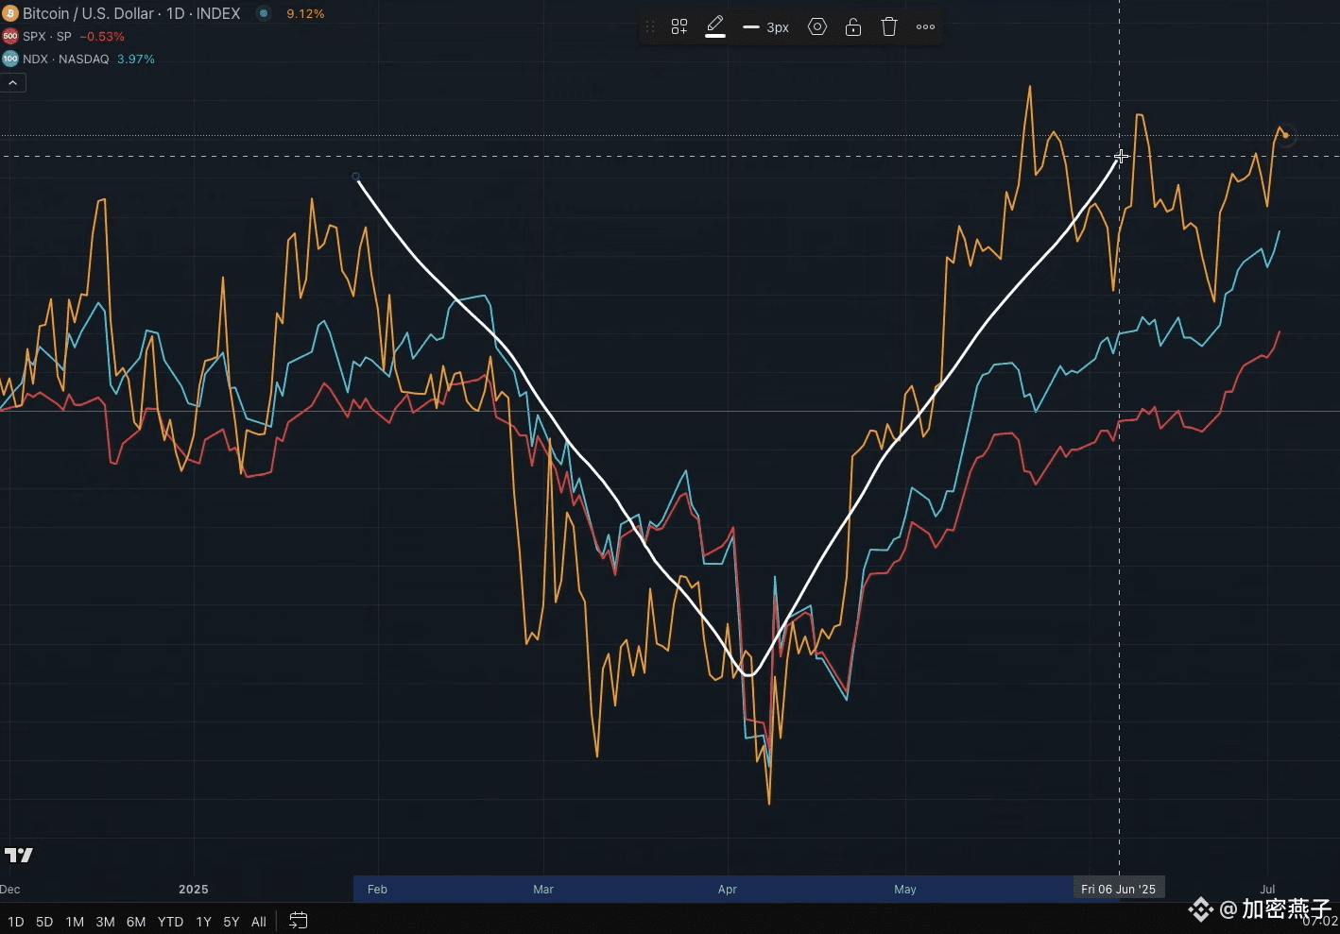Click the NDX 100 logo icon
The width and height of the screenshot is (1340, 934).
tap(9, 59)
